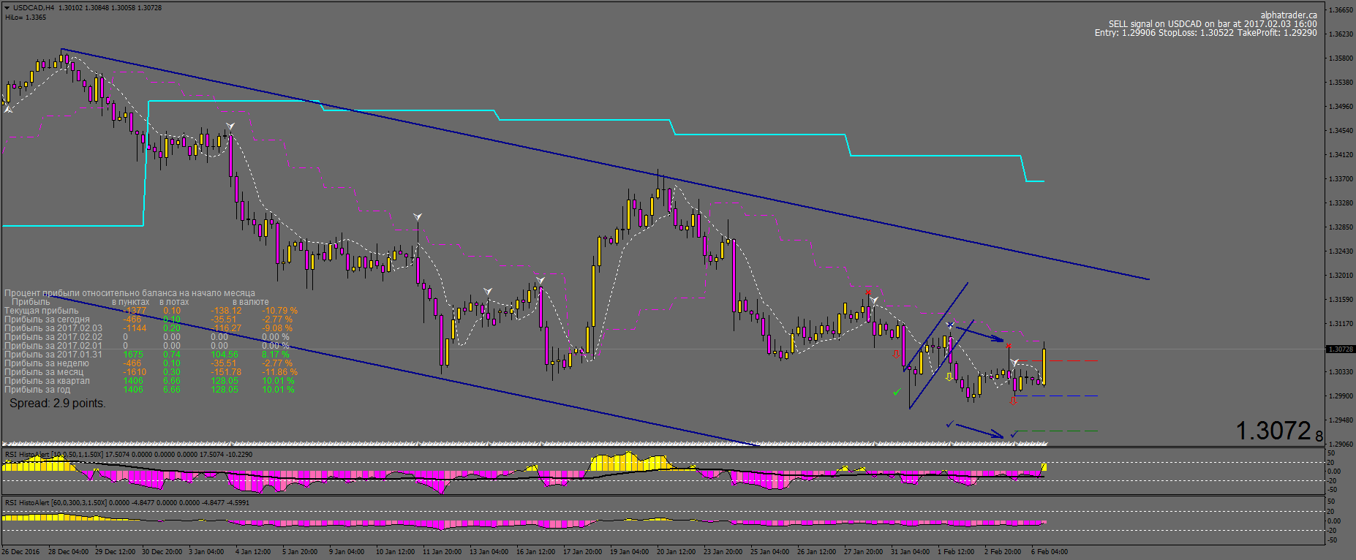This screenshot has height=560, width=1356.
Task: Click the 'Прибыль за сегодня' row label
Action: [47, 319]
